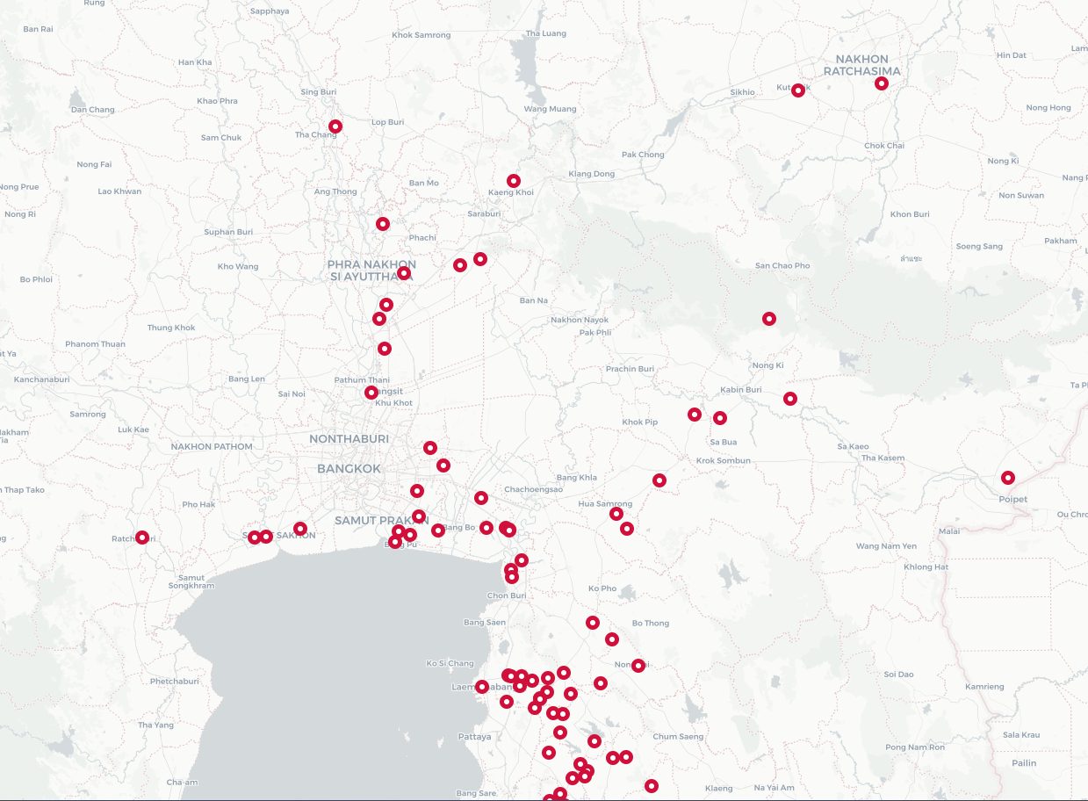Click the marker on the Nong Yai label
Image resolution: width=1088 pixels, height=801 pixels.
point(638,666)
